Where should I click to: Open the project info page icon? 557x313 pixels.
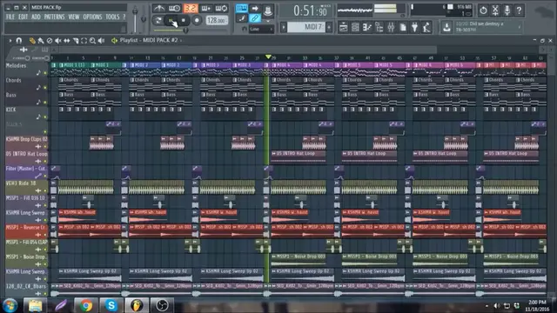pos(403,27)
